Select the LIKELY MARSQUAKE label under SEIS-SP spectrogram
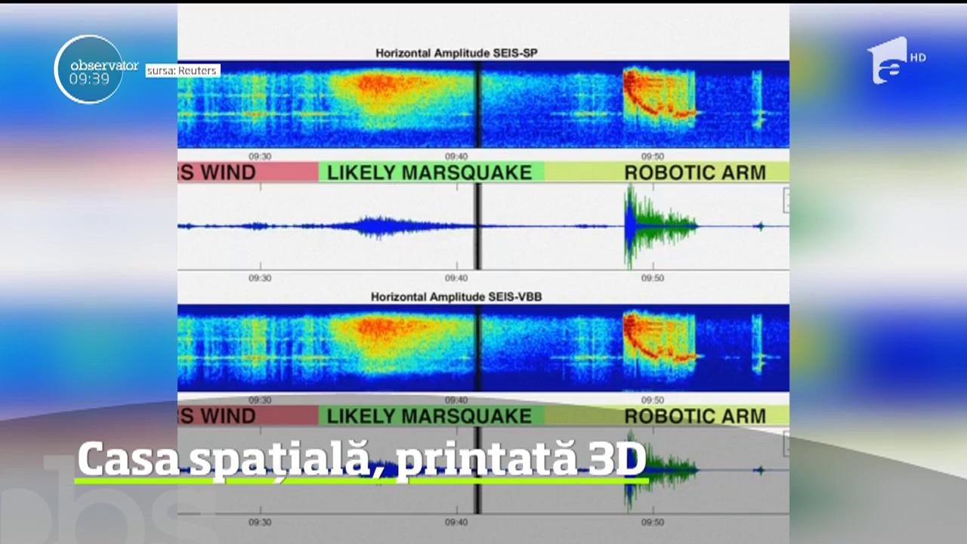967x544 pixels. 429,172
